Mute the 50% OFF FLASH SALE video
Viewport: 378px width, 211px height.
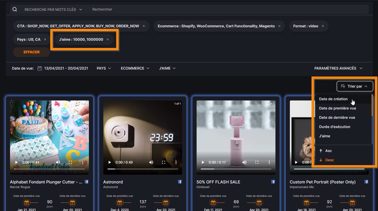pos(245,162)
